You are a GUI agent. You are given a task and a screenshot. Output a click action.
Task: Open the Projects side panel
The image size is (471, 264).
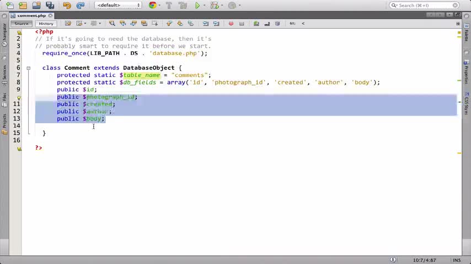point(4,123)
